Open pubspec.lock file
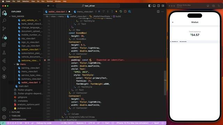 [24, 108]
